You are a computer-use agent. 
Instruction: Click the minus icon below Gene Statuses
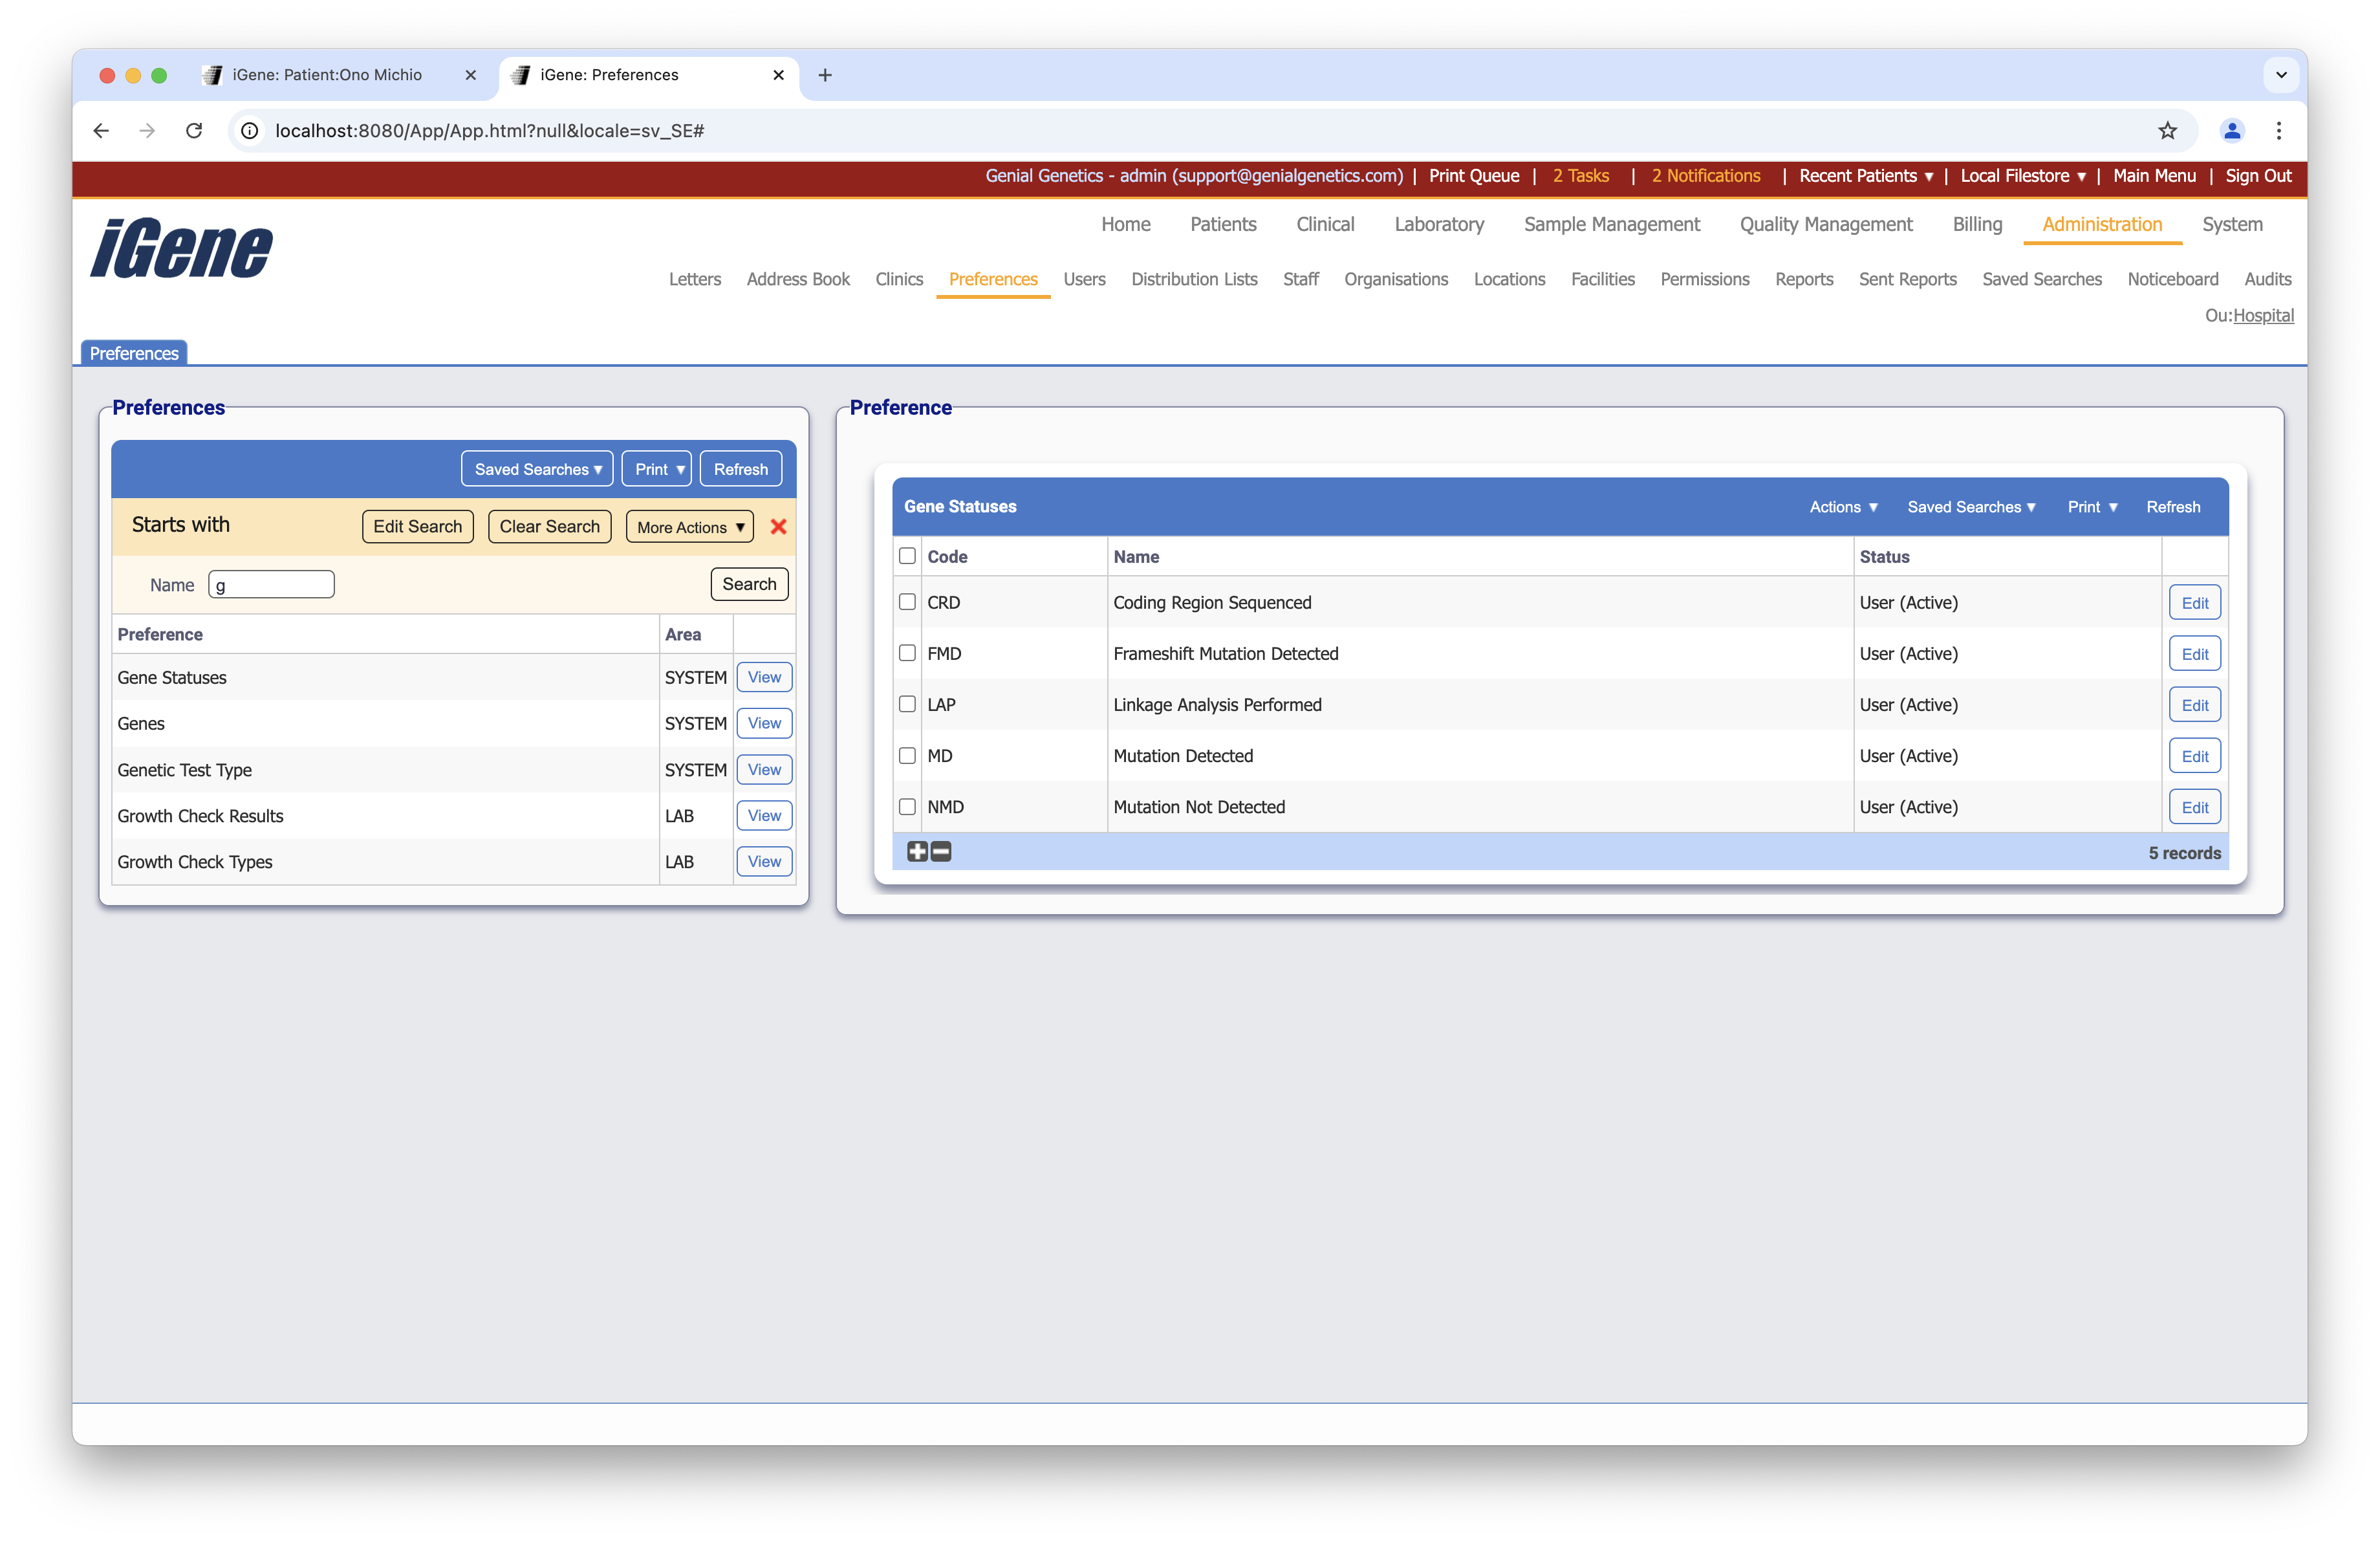tap(941, 852)
